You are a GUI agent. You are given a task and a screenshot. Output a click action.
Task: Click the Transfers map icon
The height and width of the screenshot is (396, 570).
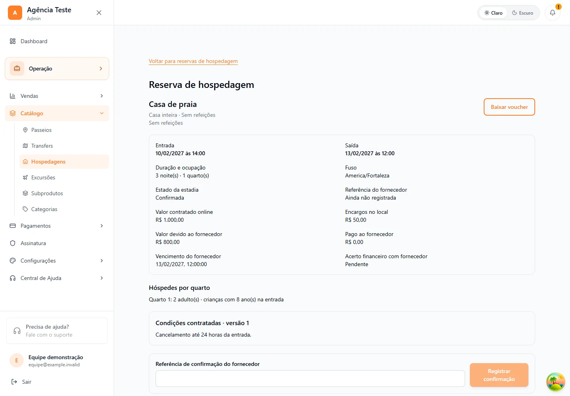(25, 146)
